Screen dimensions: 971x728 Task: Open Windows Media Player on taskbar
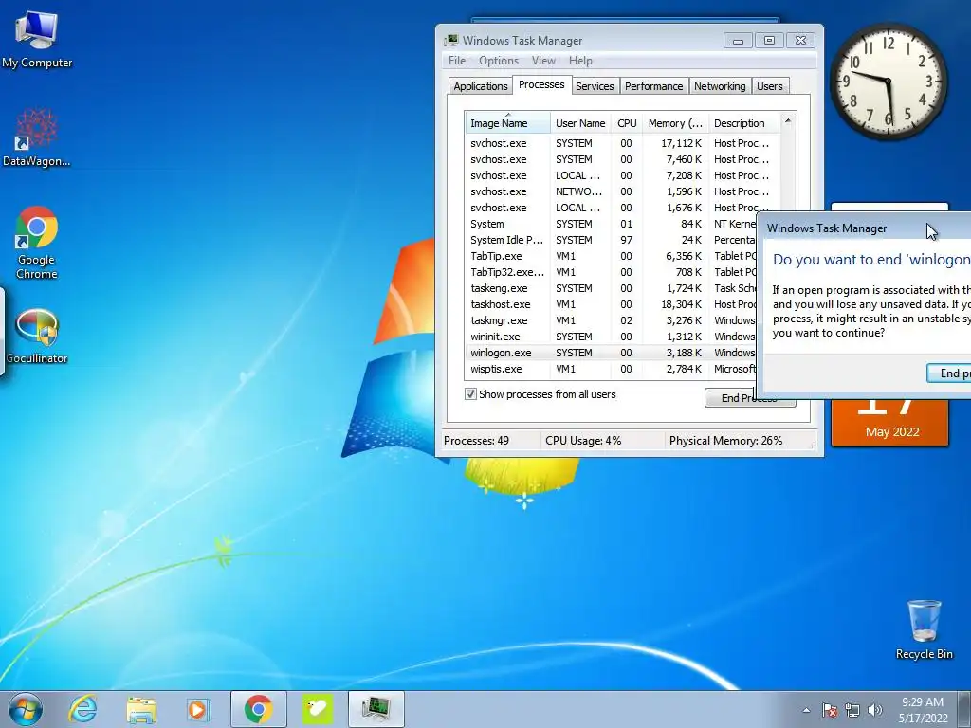point(199,709)
